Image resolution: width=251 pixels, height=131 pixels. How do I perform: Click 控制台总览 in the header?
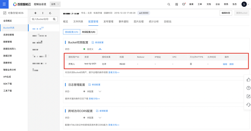(40, 4)
